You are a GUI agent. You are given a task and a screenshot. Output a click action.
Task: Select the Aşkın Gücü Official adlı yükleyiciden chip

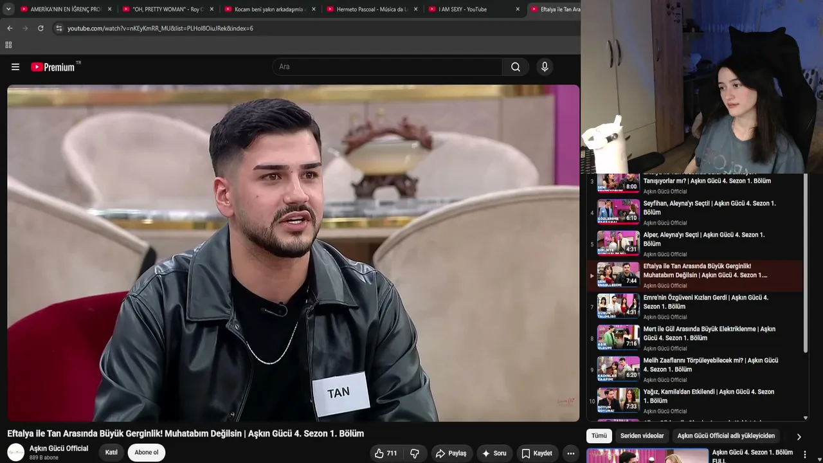[726, 436]
